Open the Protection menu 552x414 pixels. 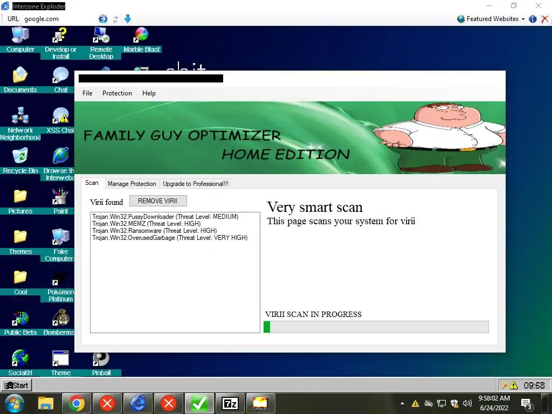point(117,93)
